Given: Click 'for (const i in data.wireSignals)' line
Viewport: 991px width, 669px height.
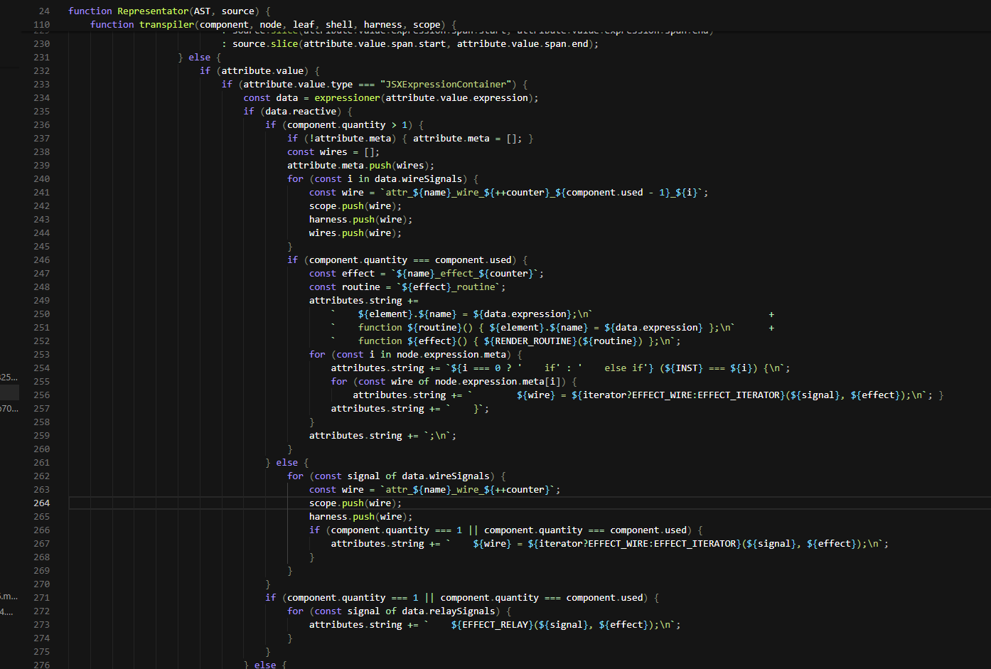Looking at the screenshot, I should tap(383, 178).
